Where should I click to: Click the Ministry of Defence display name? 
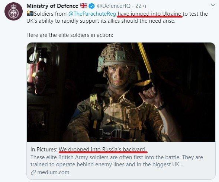click(52, 6)
